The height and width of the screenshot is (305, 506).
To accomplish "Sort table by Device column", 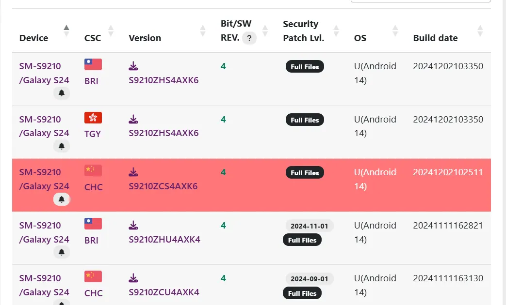I will (66, 31).
